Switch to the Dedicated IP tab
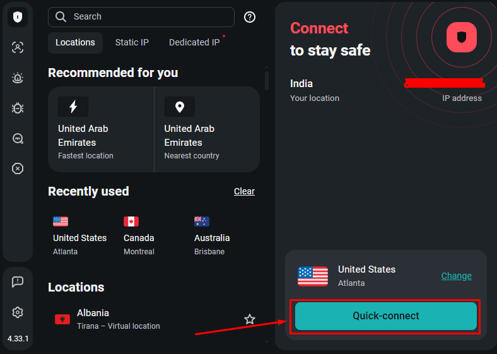497x354 pixels. point(194,42)
